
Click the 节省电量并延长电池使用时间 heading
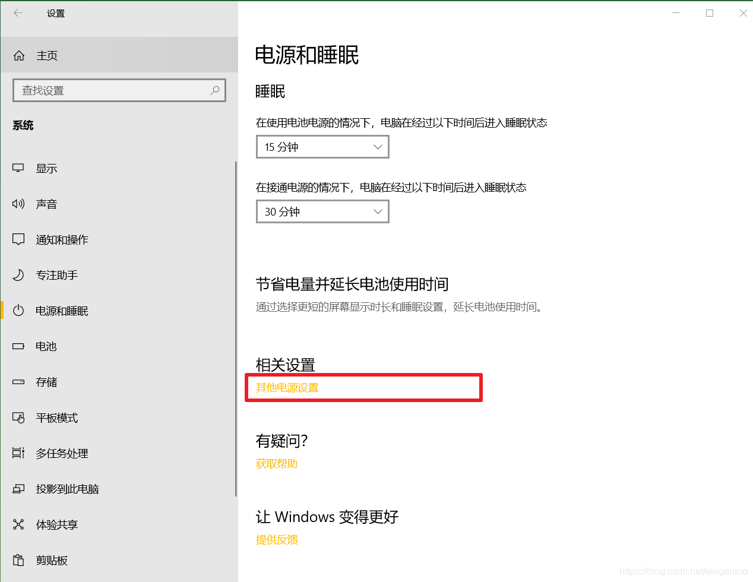coord(352,284)
